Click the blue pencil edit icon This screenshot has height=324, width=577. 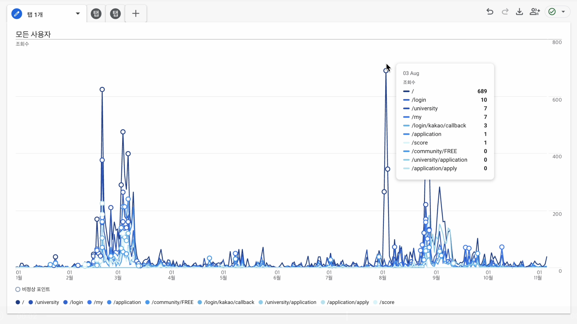(17, 14)
